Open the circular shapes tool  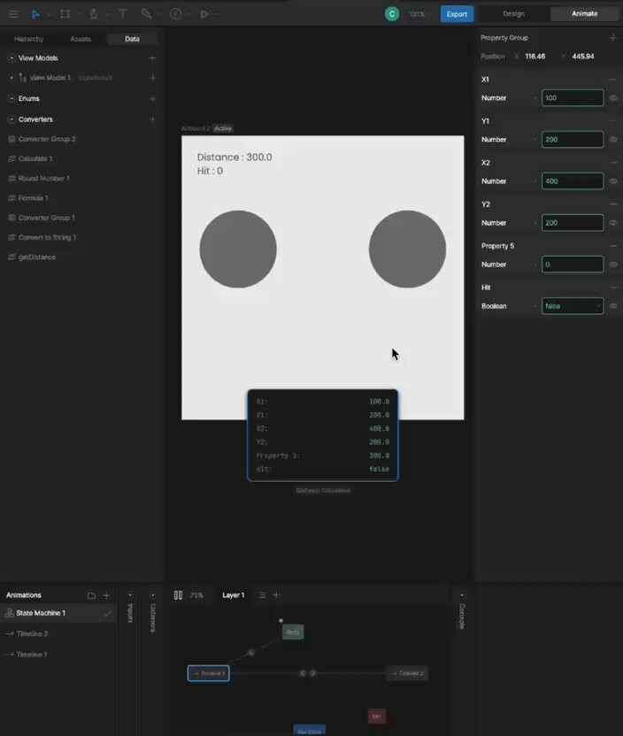(x=175, y=14)
